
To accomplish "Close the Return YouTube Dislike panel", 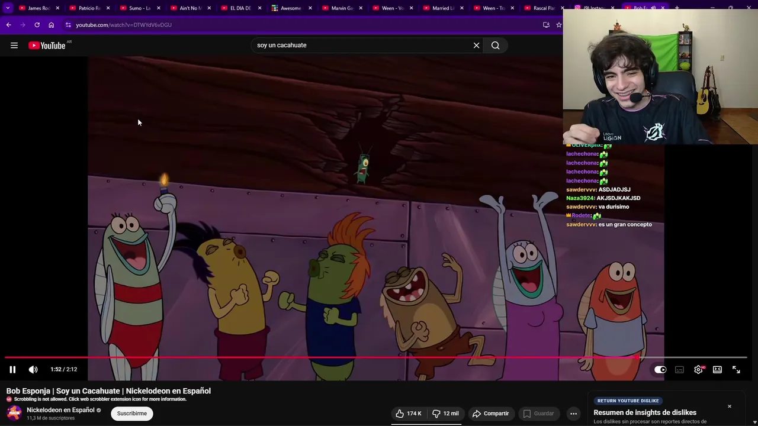I will pyautogui.click(x=730, y=406).
